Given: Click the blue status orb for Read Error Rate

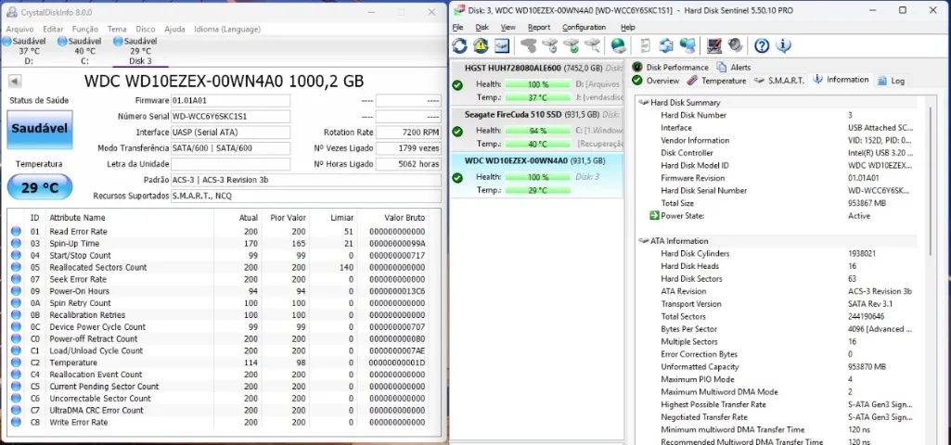Looking at the screenshot, I should (16, 231).
